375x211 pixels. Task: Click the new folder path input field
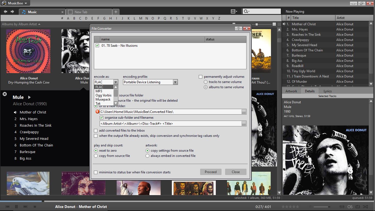[170, 112]
